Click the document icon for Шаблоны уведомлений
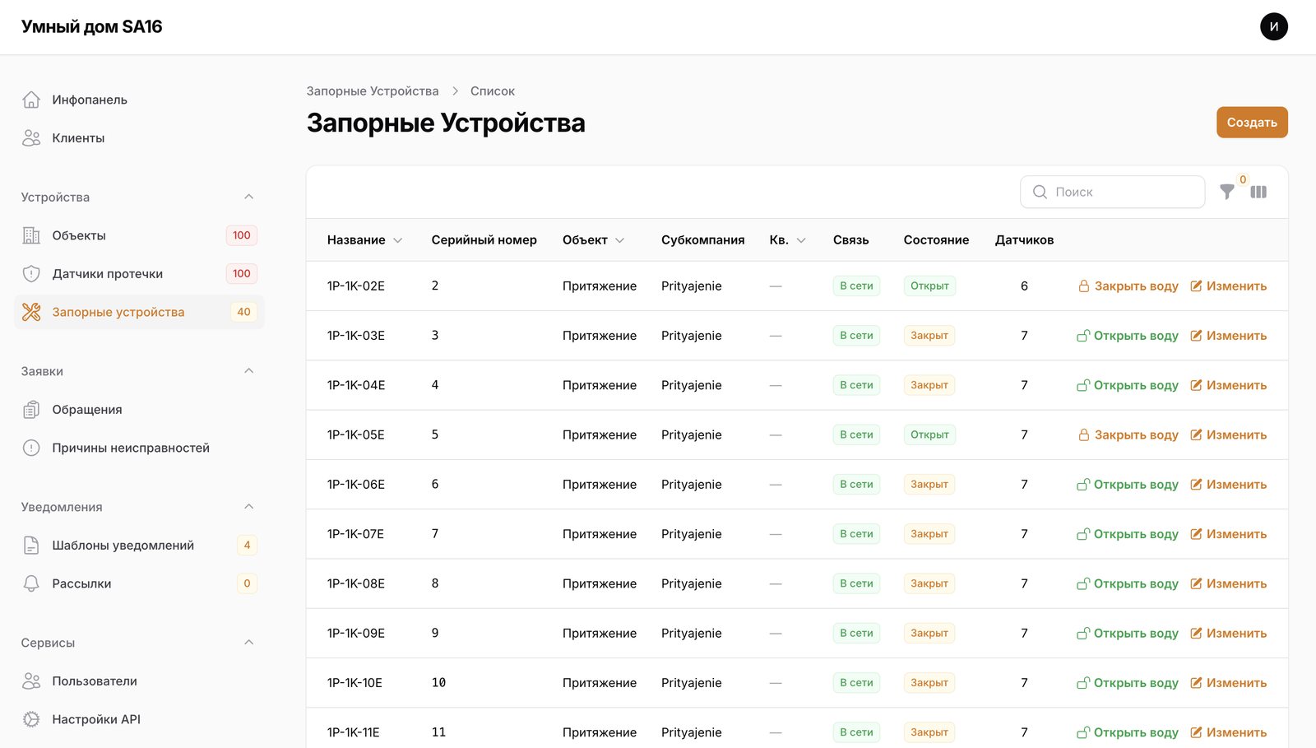1316x748 pixels. click(31, 546)
